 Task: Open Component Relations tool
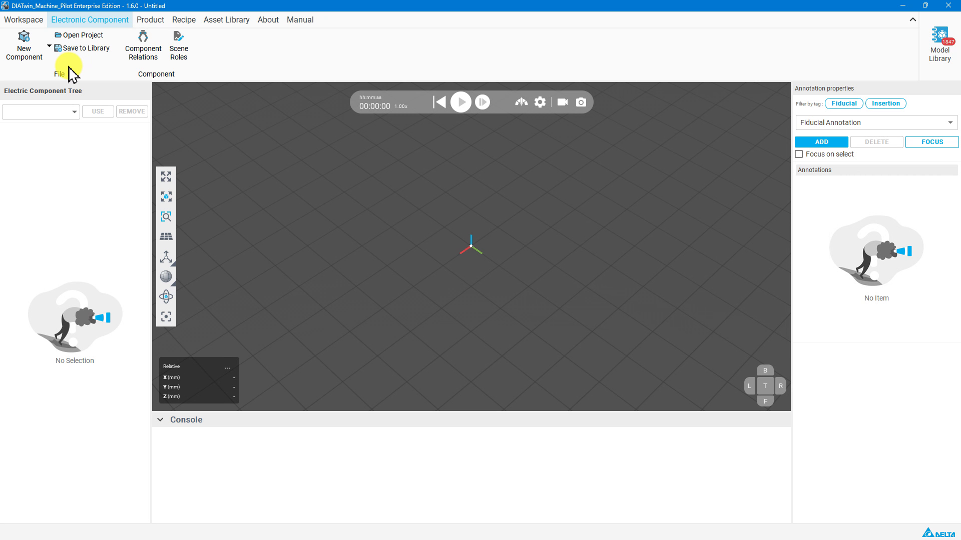(143, 45)
